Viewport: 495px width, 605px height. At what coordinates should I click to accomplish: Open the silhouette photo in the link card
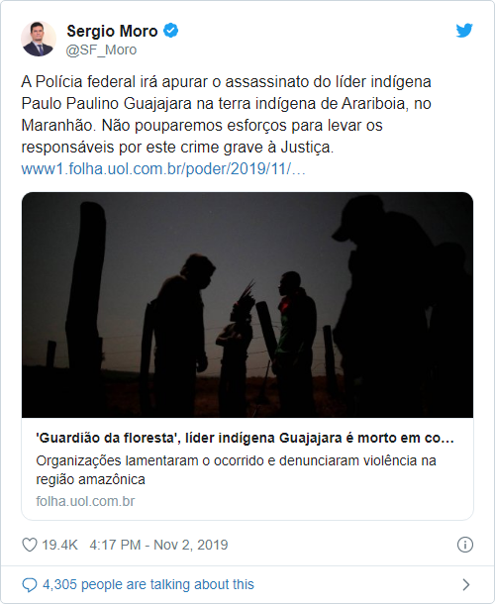(247, 305)
